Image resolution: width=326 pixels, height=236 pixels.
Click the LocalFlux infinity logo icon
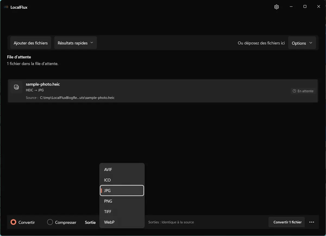6,7
